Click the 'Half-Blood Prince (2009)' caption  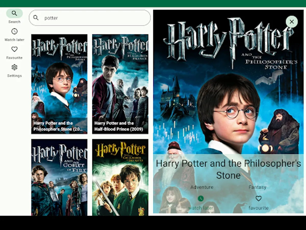point(119,129)
